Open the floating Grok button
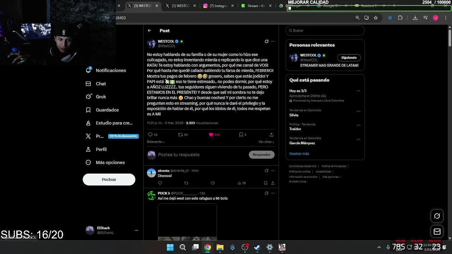The height and width of the screenshot is (254, 452). point(437,216)
